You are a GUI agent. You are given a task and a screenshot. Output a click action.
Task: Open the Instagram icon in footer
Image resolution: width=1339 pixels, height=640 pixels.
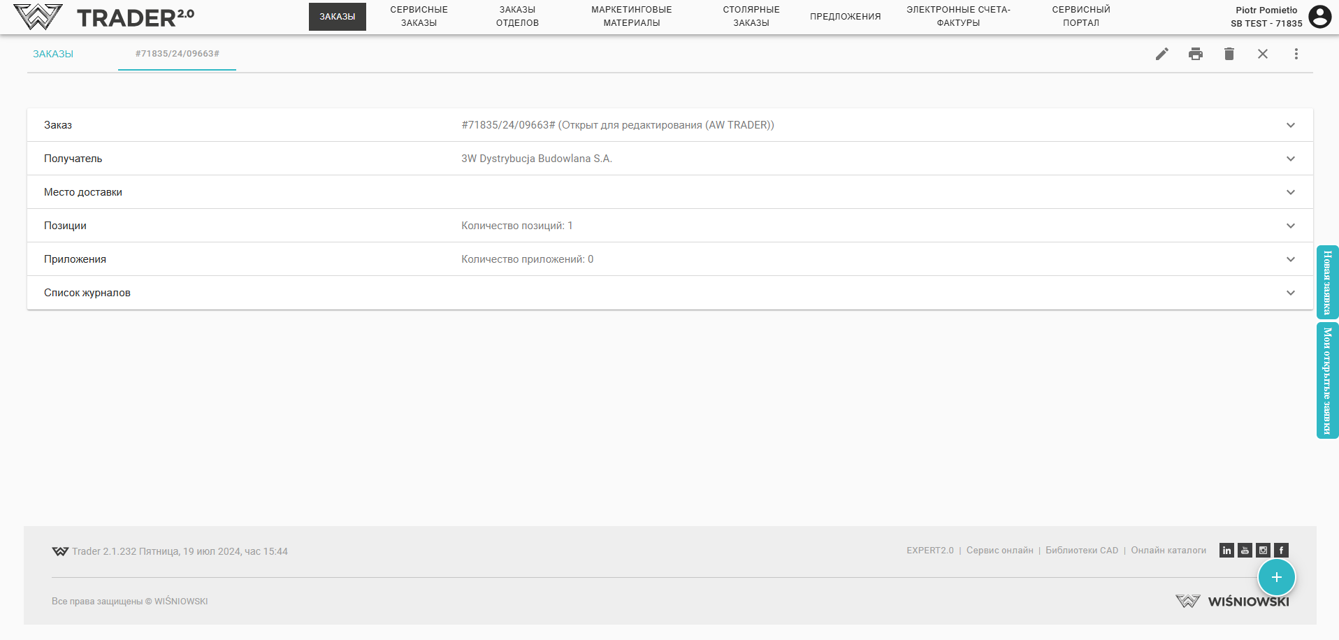[1263, 551]
